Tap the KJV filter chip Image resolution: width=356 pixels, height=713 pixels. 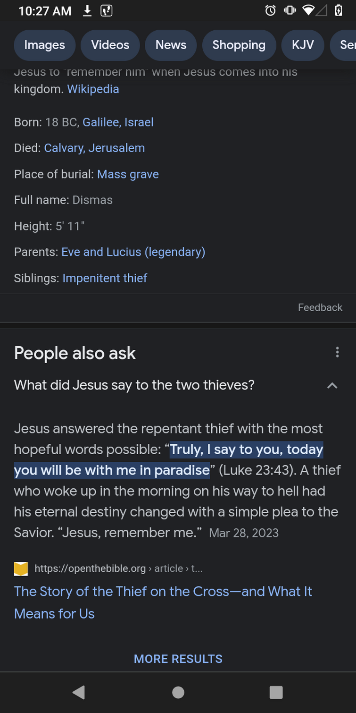click(303, 45)
